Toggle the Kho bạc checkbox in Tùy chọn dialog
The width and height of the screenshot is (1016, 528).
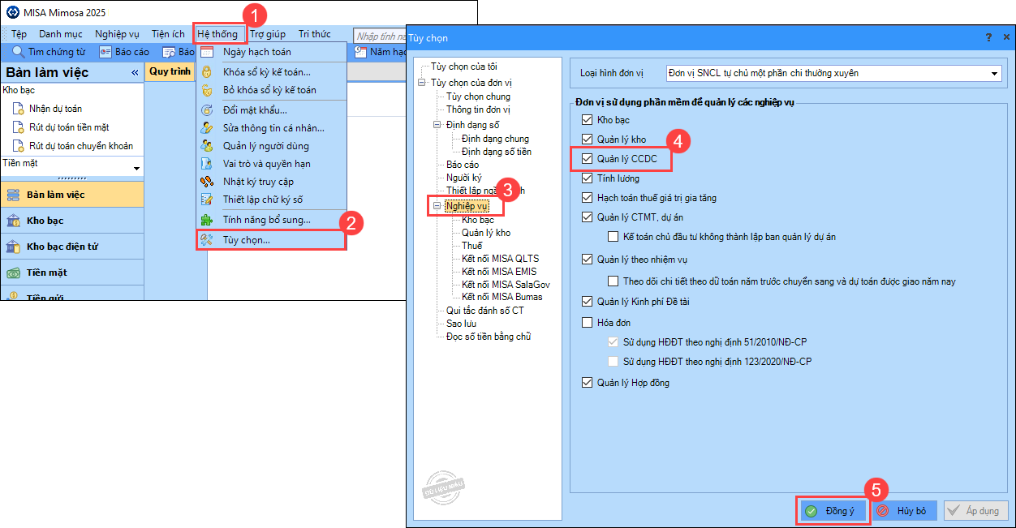[x=588, y=120]
